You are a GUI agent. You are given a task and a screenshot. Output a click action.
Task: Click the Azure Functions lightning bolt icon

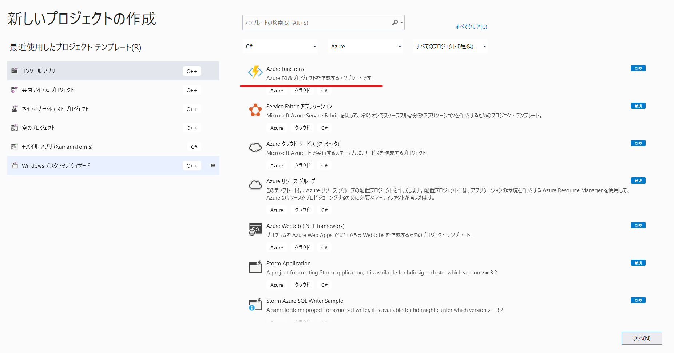[x=255, y=72]
